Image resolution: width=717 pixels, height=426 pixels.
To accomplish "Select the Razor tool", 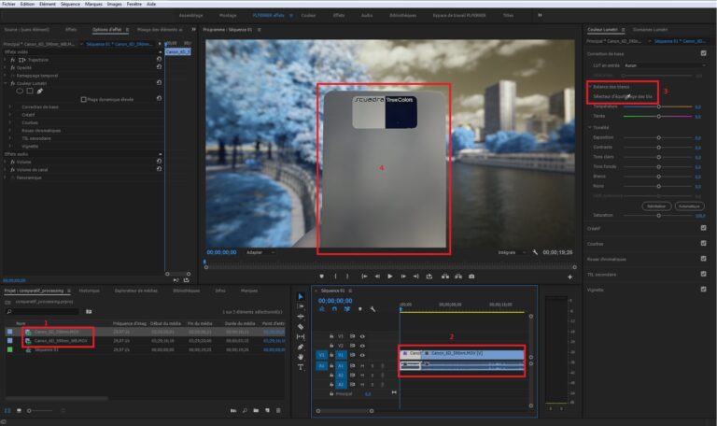I will tap(301, 327).
